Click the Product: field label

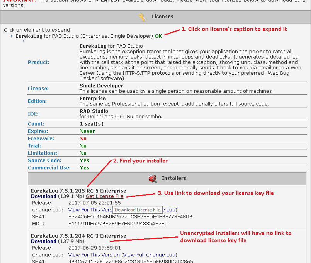click(38, 62)
